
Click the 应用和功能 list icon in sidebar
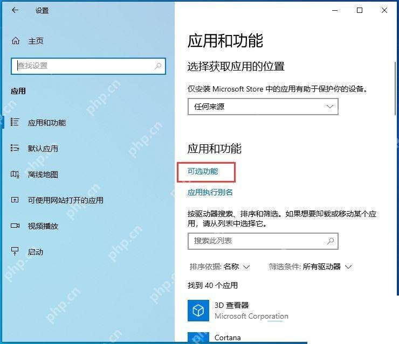[15, 122]
